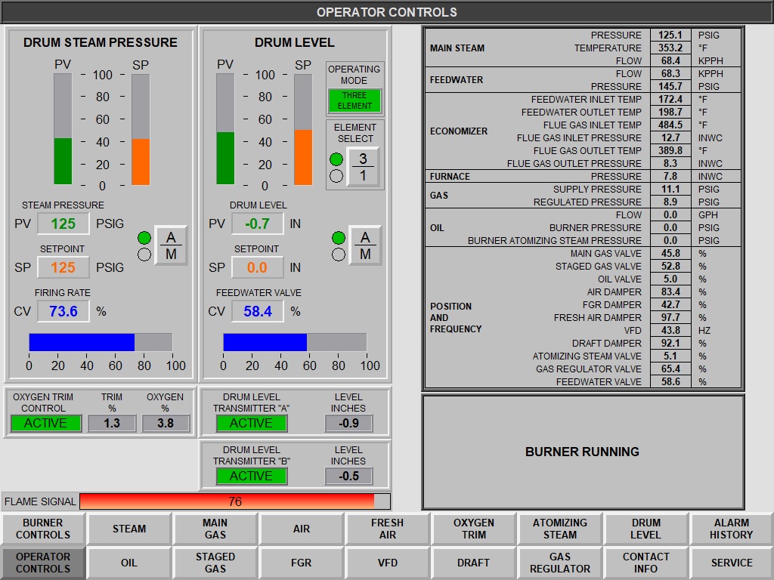Open the Burner Controls screen
This screenshot has width=774, height=580.
43,529
